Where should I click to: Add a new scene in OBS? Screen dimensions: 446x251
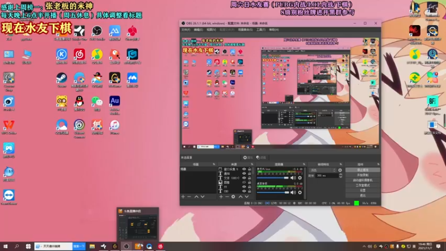point(183,197)
